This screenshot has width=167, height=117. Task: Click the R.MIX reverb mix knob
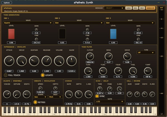click(x=152, y=94)
